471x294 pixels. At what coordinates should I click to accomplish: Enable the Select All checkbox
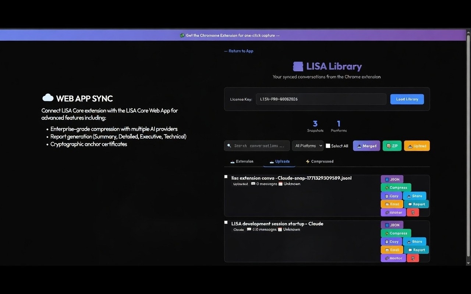(327, 146)
